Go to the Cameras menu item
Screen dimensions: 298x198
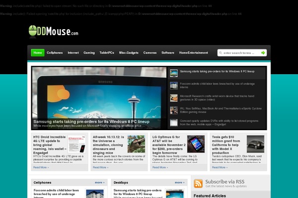150,52
